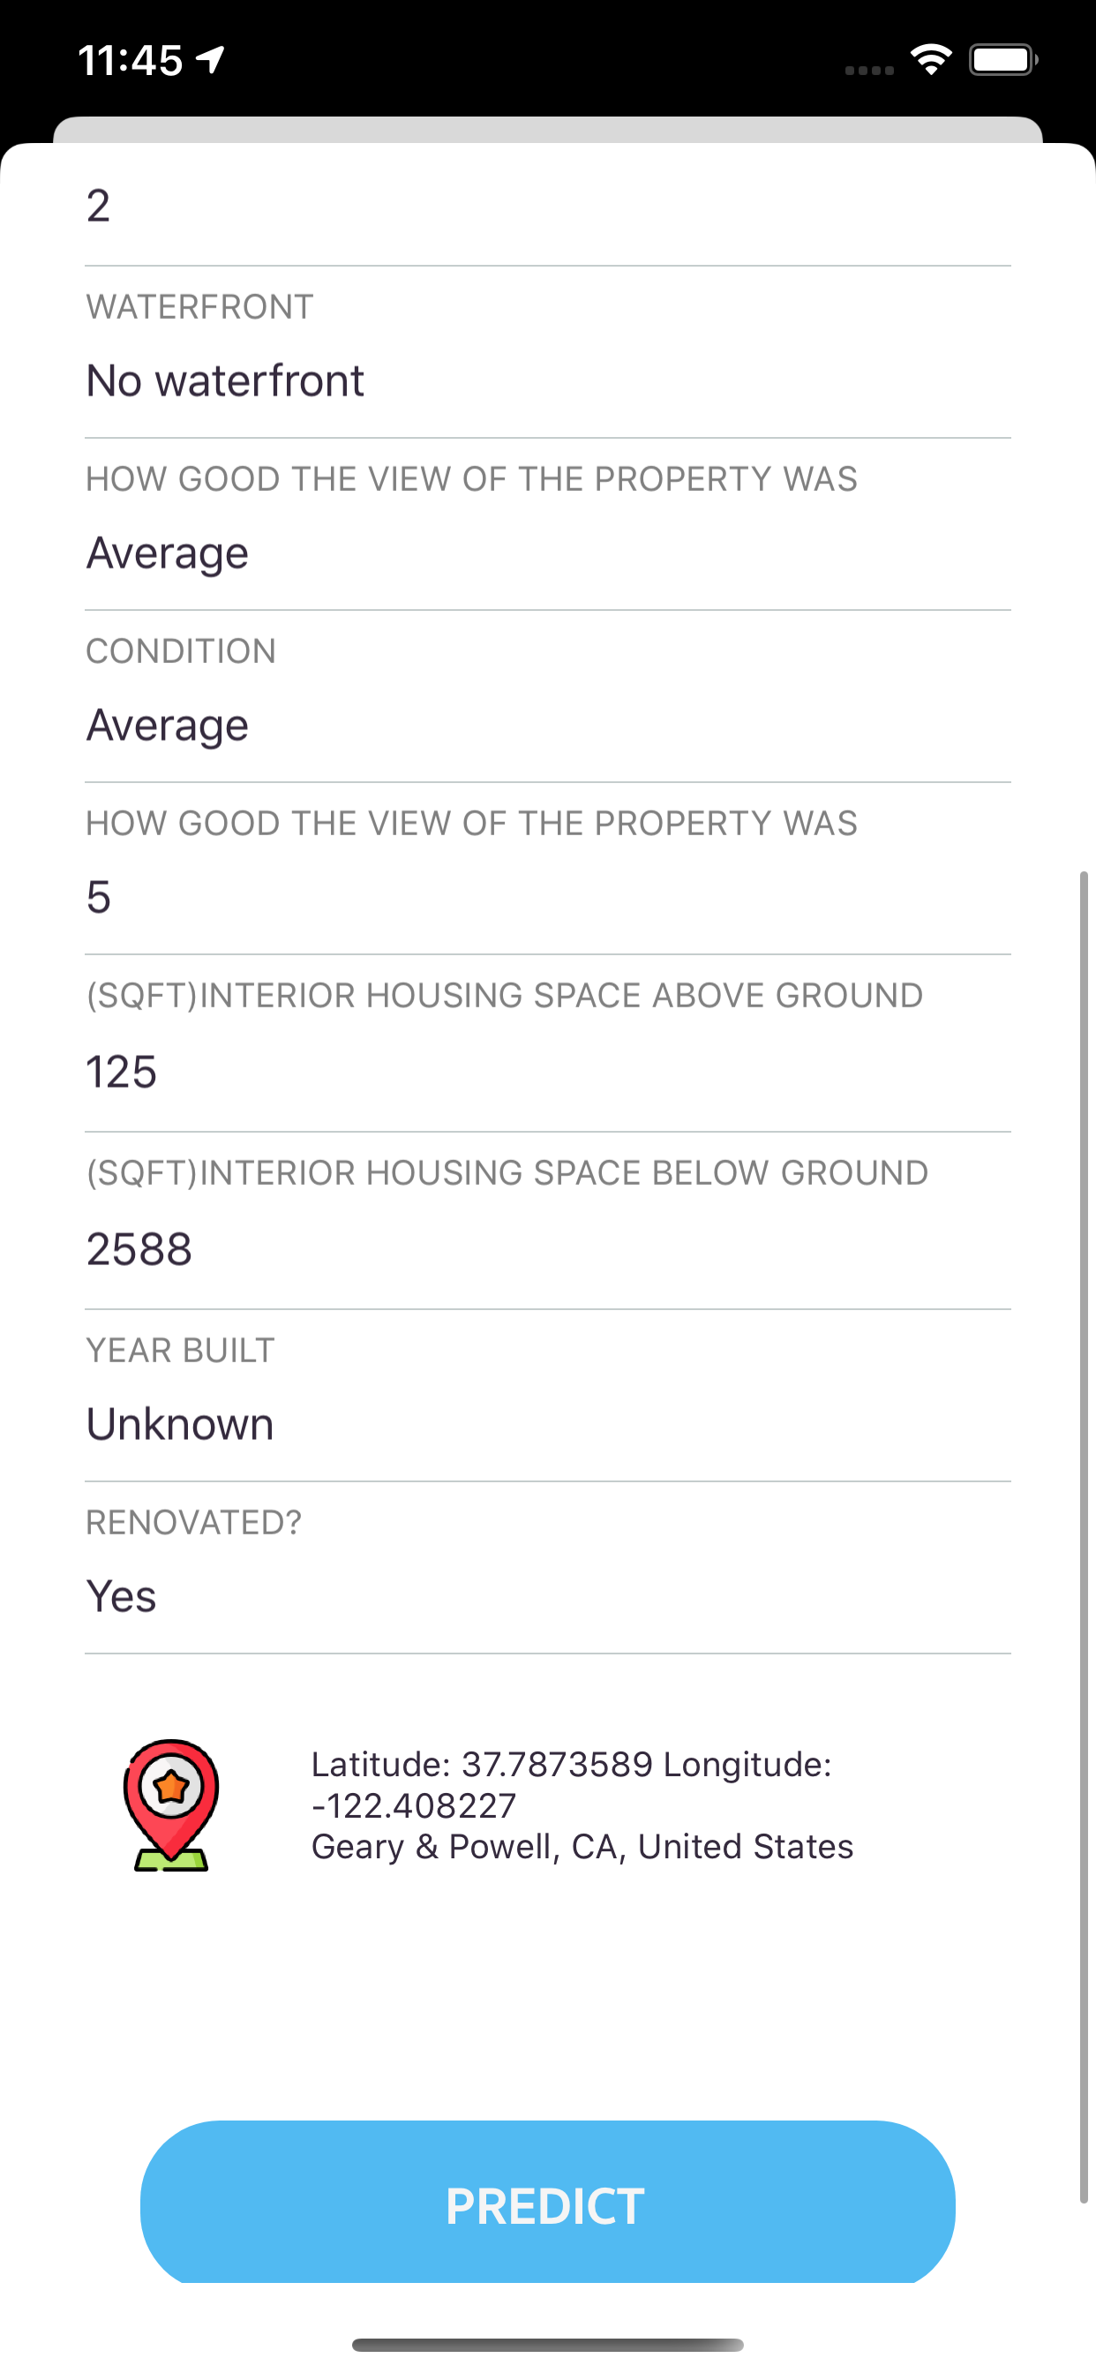Image resolution: width=1096 pixels, height=2373 pixels.
Task: Tap the cellular signal dots icon
Action: pyautogui.click(x=869, y=70)
